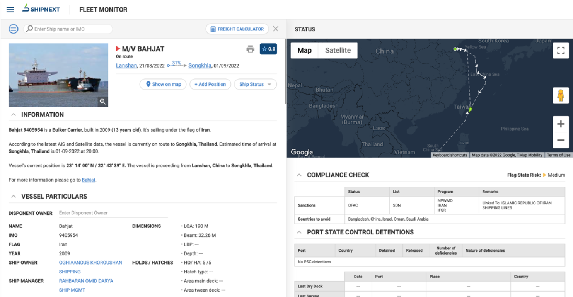Viewport: 573px width, 297px height.
Task: Click the Shipnext logo
Action: pyautogui.click(x=41, y=8)
